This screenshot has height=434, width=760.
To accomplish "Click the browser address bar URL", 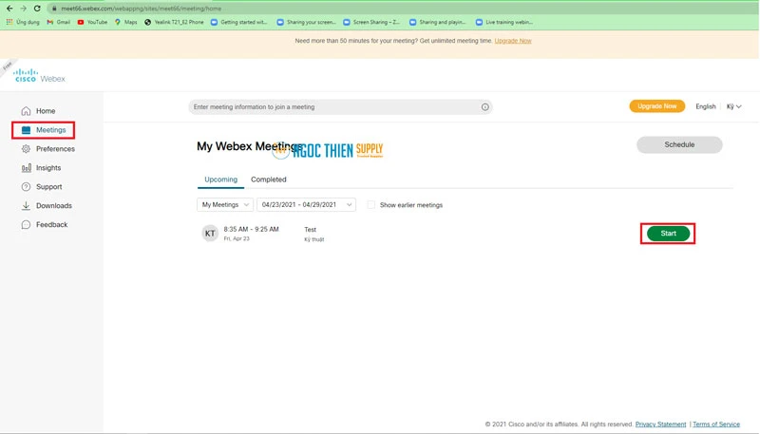I will pos(141,9).
